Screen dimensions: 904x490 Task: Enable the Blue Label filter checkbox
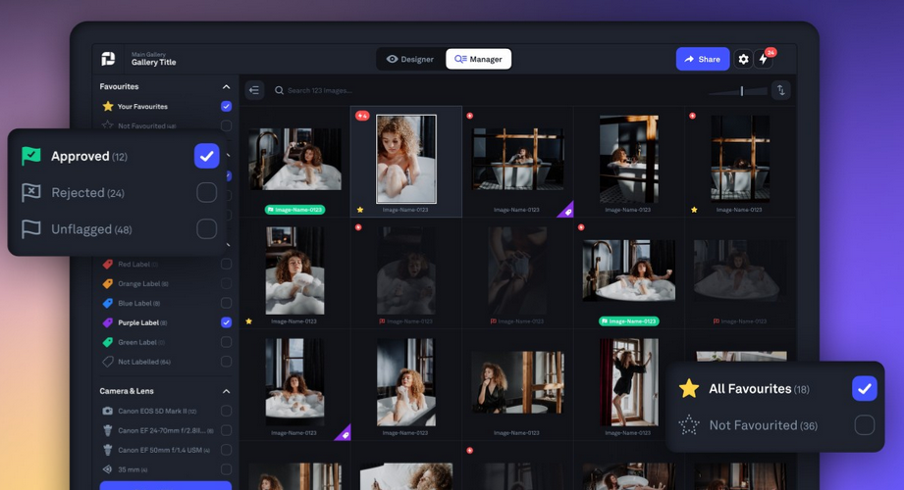[226, 303]
